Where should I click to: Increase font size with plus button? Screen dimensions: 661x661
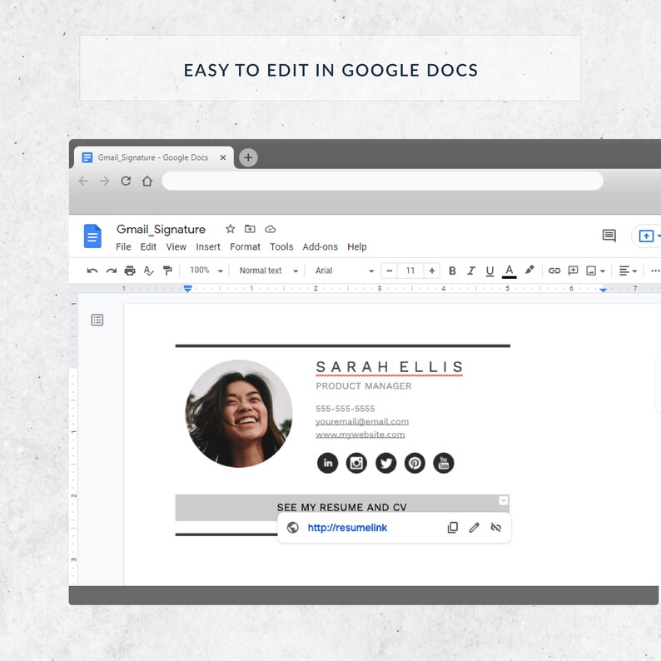tap(432, 271)
